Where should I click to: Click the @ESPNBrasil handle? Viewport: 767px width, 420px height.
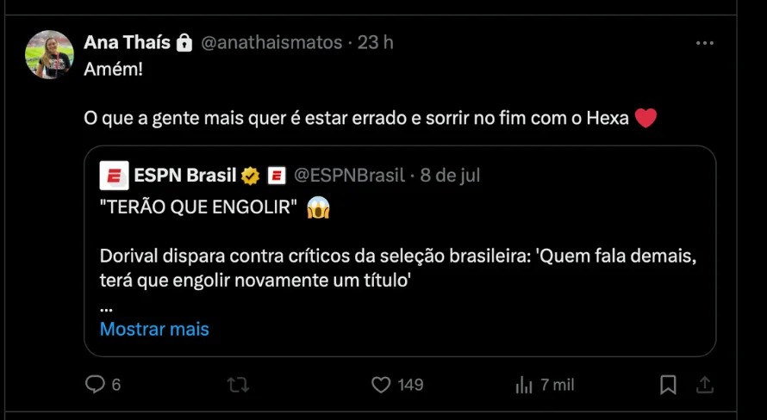coord(349,176)
